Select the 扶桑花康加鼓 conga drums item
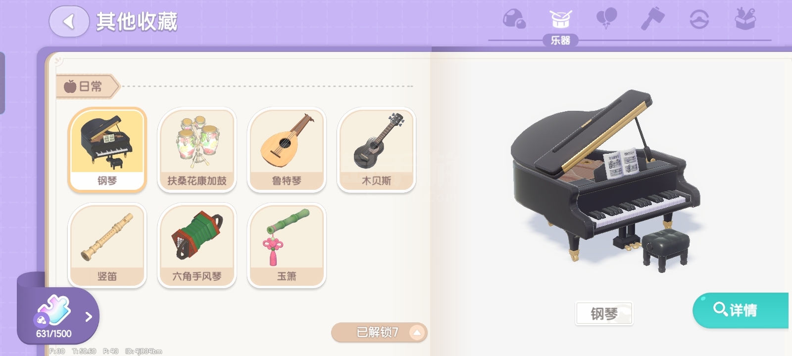Screen dimensions: 792x356 point(197,150)
